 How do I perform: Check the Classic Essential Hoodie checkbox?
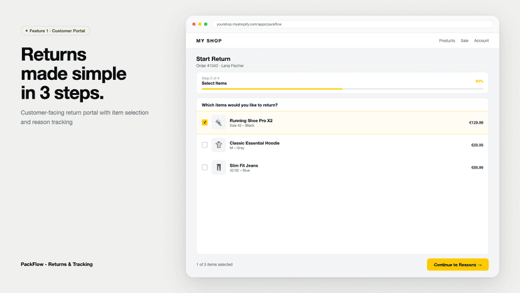[205, 145]
